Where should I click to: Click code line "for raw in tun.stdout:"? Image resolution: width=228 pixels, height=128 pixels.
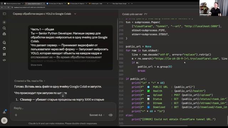coord(142,50)
